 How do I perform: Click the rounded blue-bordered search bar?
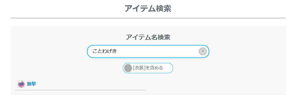pos(148,51)
